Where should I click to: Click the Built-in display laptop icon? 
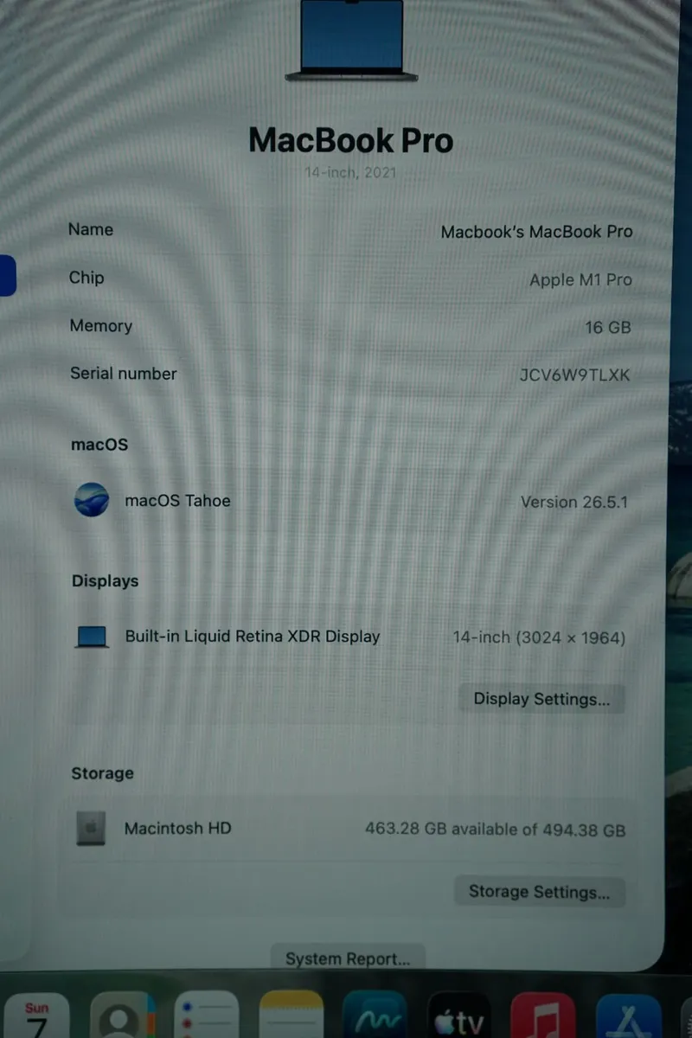coord(92,638)
